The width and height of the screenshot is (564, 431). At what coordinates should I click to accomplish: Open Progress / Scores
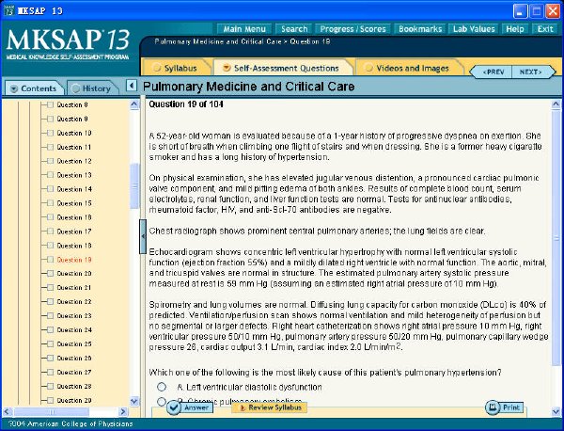(x=352, y=29)
